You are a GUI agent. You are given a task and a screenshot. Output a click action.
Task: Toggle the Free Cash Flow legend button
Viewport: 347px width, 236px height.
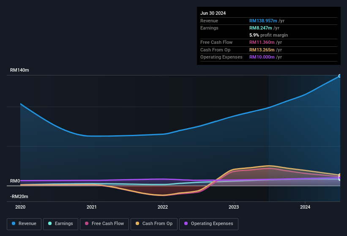[x=104, y=224]
